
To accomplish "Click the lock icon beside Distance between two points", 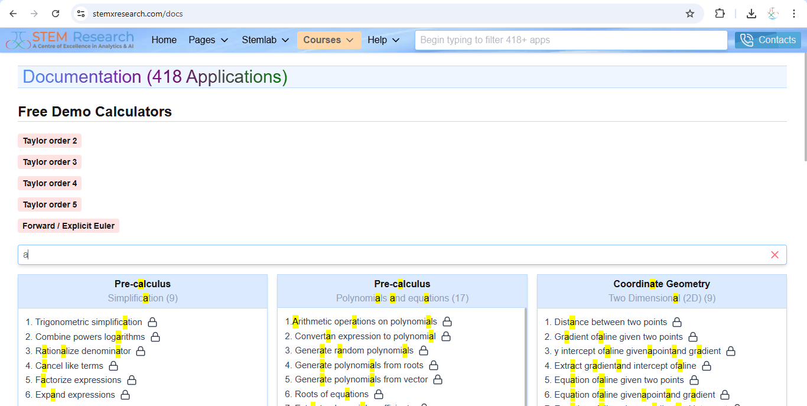I will coord(676,321).
